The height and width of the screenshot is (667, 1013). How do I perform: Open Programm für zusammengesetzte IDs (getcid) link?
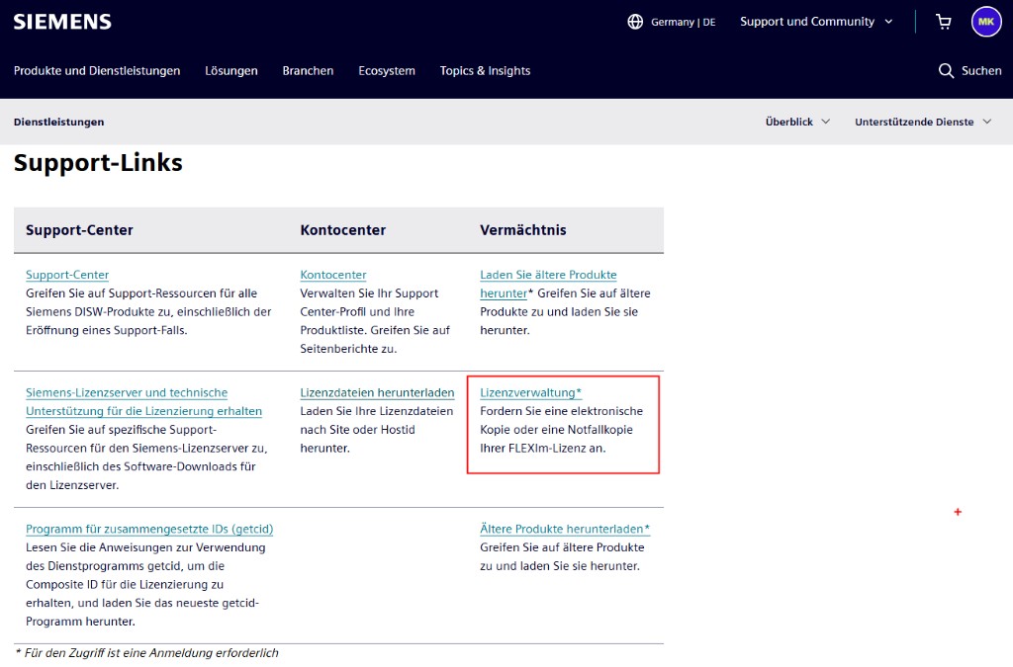149,529
